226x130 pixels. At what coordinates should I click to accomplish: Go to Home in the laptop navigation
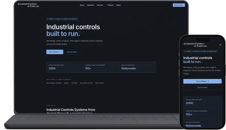coord(82,5)
